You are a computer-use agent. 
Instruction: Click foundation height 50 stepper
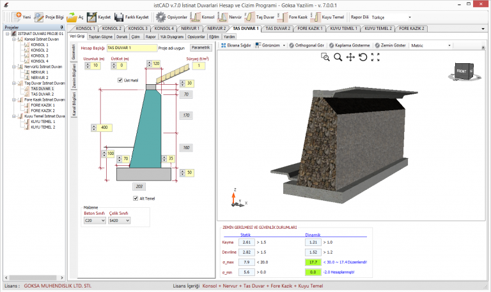[x=183, y=172]
